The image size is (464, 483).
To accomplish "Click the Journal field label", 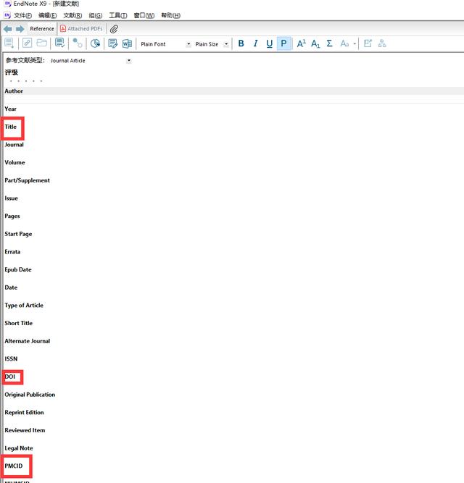I will point(14,145).
